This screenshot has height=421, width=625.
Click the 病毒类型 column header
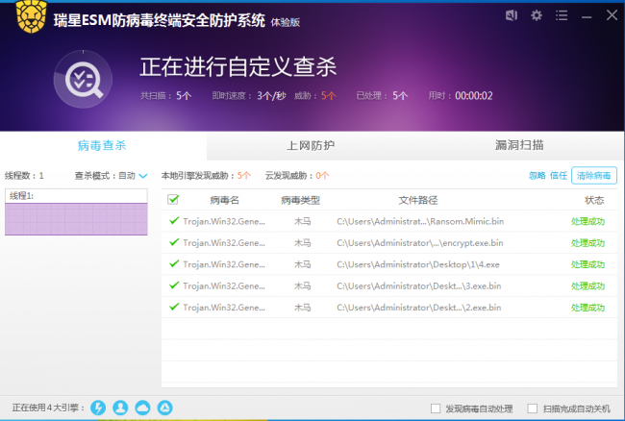(x=301, y=200)
